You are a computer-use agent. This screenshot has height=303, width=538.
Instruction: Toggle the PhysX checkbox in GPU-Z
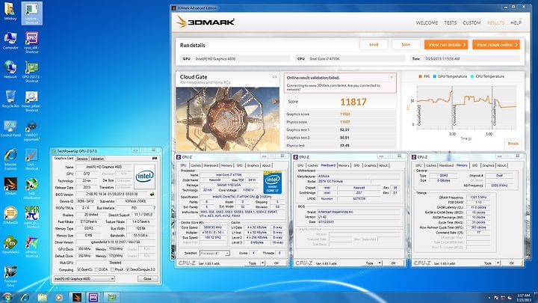tap(112, 269)
